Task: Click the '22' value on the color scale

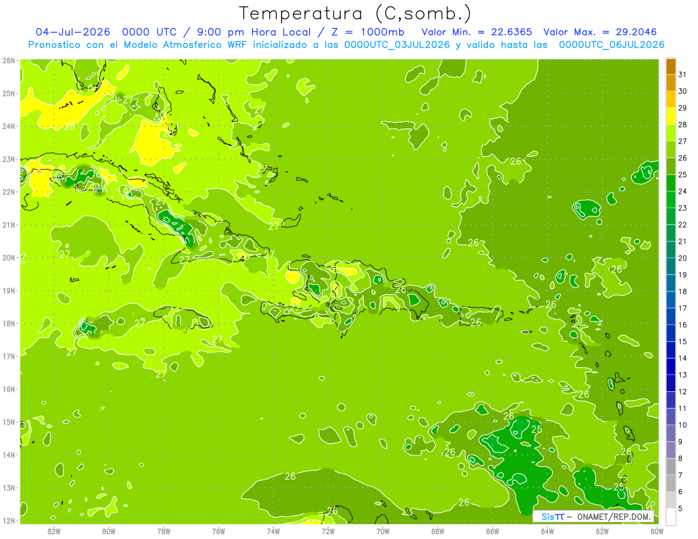Action: click(x=683, y=225)
